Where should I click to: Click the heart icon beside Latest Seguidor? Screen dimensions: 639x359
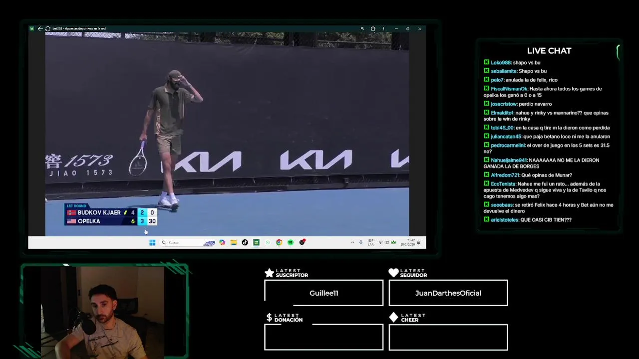click(x=393, y=273)
